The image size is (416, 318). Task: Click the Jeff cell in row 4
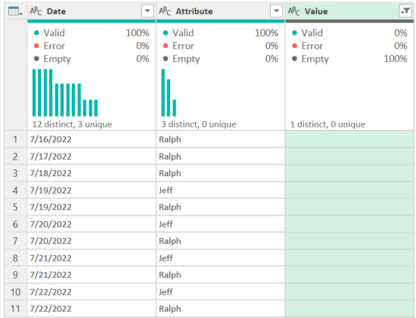point(220,190)
